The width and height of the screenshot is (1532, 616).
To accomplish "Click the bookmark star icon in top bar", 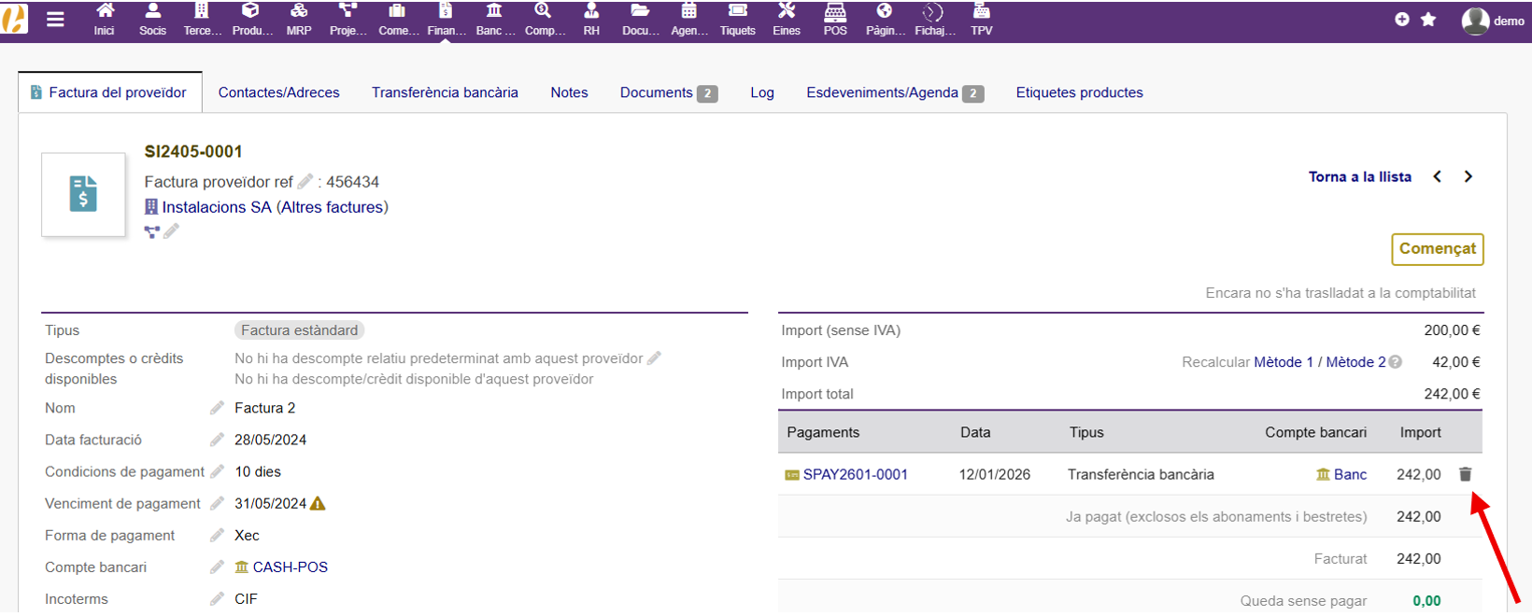I will click(x=1428, y=20).
